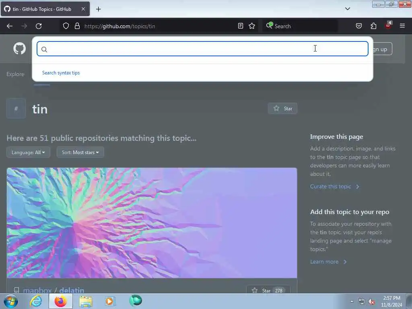The height and width of the screenshot is (309, 412).
Task: Open the tracking protection shield icon
Action: (66, 26)
